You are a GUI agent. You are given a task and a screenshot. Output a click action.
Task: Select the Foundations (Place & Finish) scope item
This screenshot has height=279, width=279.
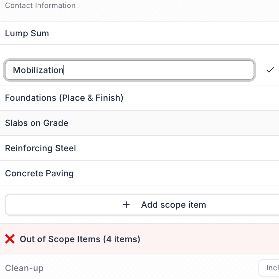(64, 98)
